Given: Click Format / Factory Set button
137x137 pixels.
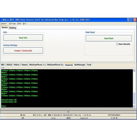Looking at the screenshot, I should coord(23,51).
